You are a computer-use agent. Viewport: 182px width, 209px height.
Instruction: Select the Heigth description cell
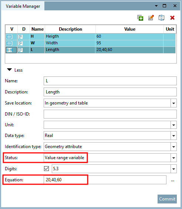(x=70, y=37)
